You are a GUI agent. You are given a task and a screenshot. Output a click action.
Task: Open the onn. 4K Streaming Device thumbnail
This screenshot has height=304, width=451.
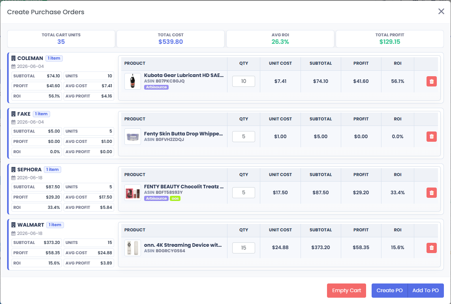tap(133, 248)
